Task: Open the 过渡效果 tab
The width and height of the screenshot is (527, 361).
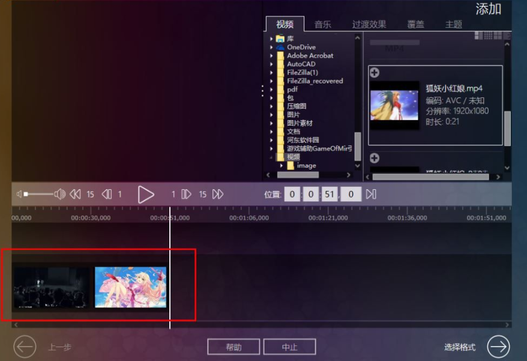Action: [369, 24]
